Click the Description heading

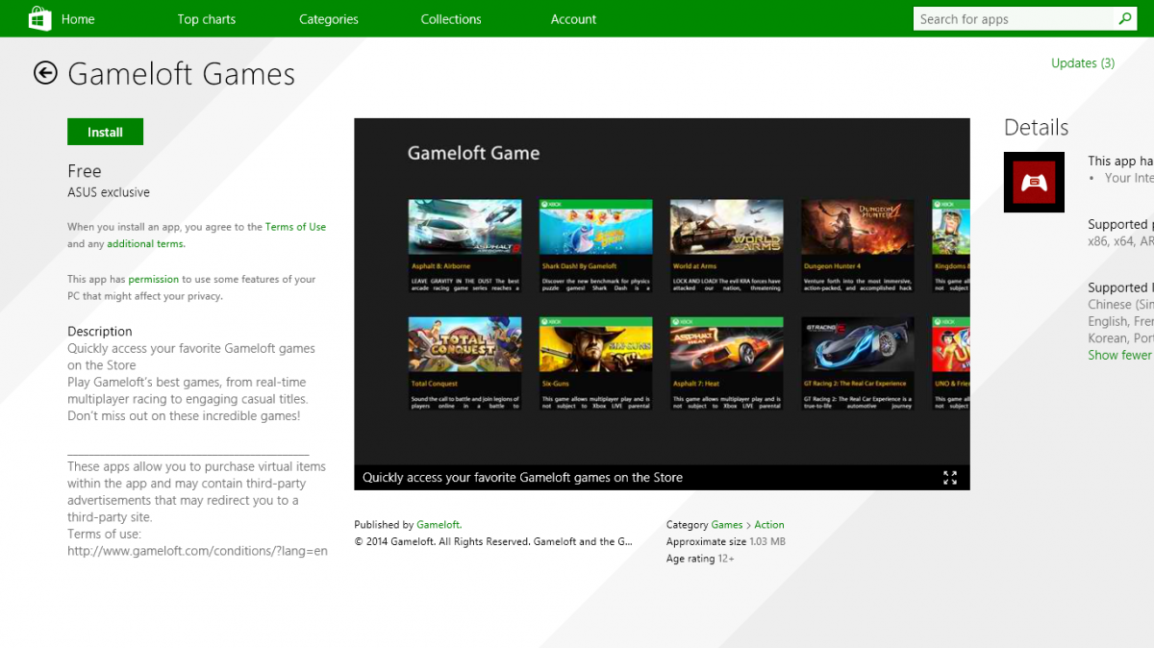pyautogui.click(x=100, y=332)
